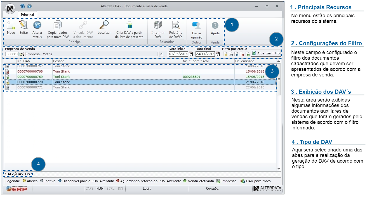The image size is (372, 200).
Task: Click the Atualizar filtro button
Action: click(x=266, y=53)
